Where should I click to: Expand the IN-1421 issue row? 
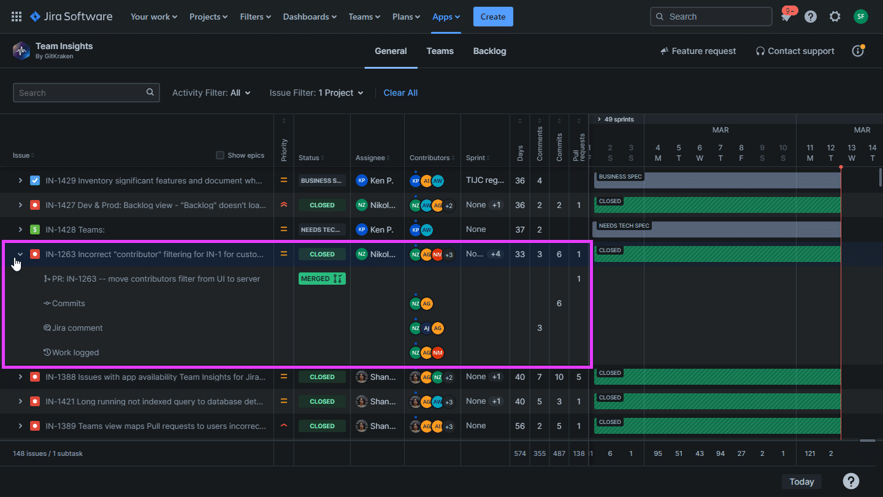tap(20, 401)
